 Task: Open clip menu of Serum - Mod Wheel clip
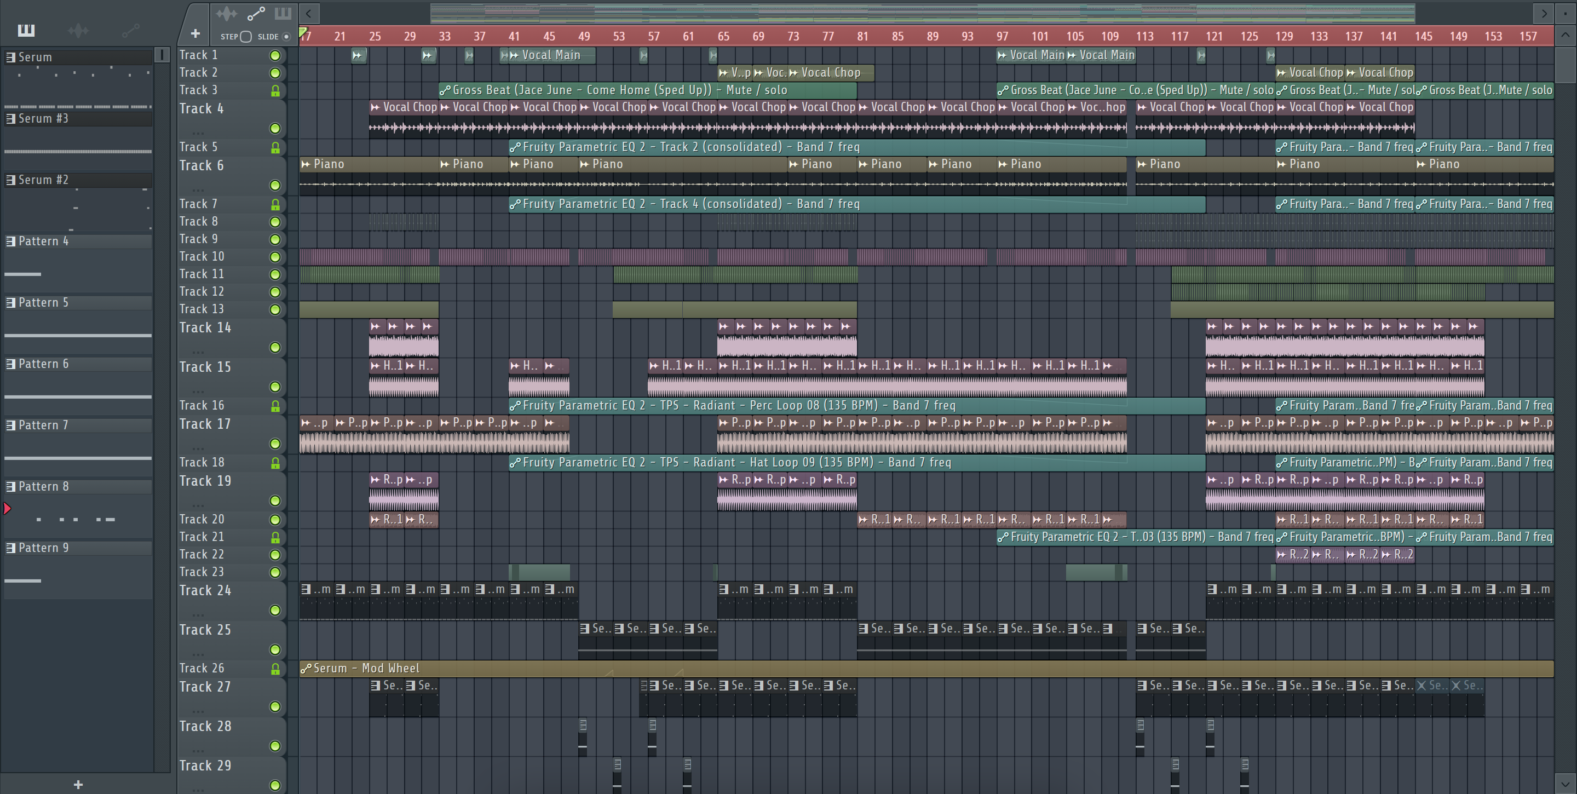point(306,669)
